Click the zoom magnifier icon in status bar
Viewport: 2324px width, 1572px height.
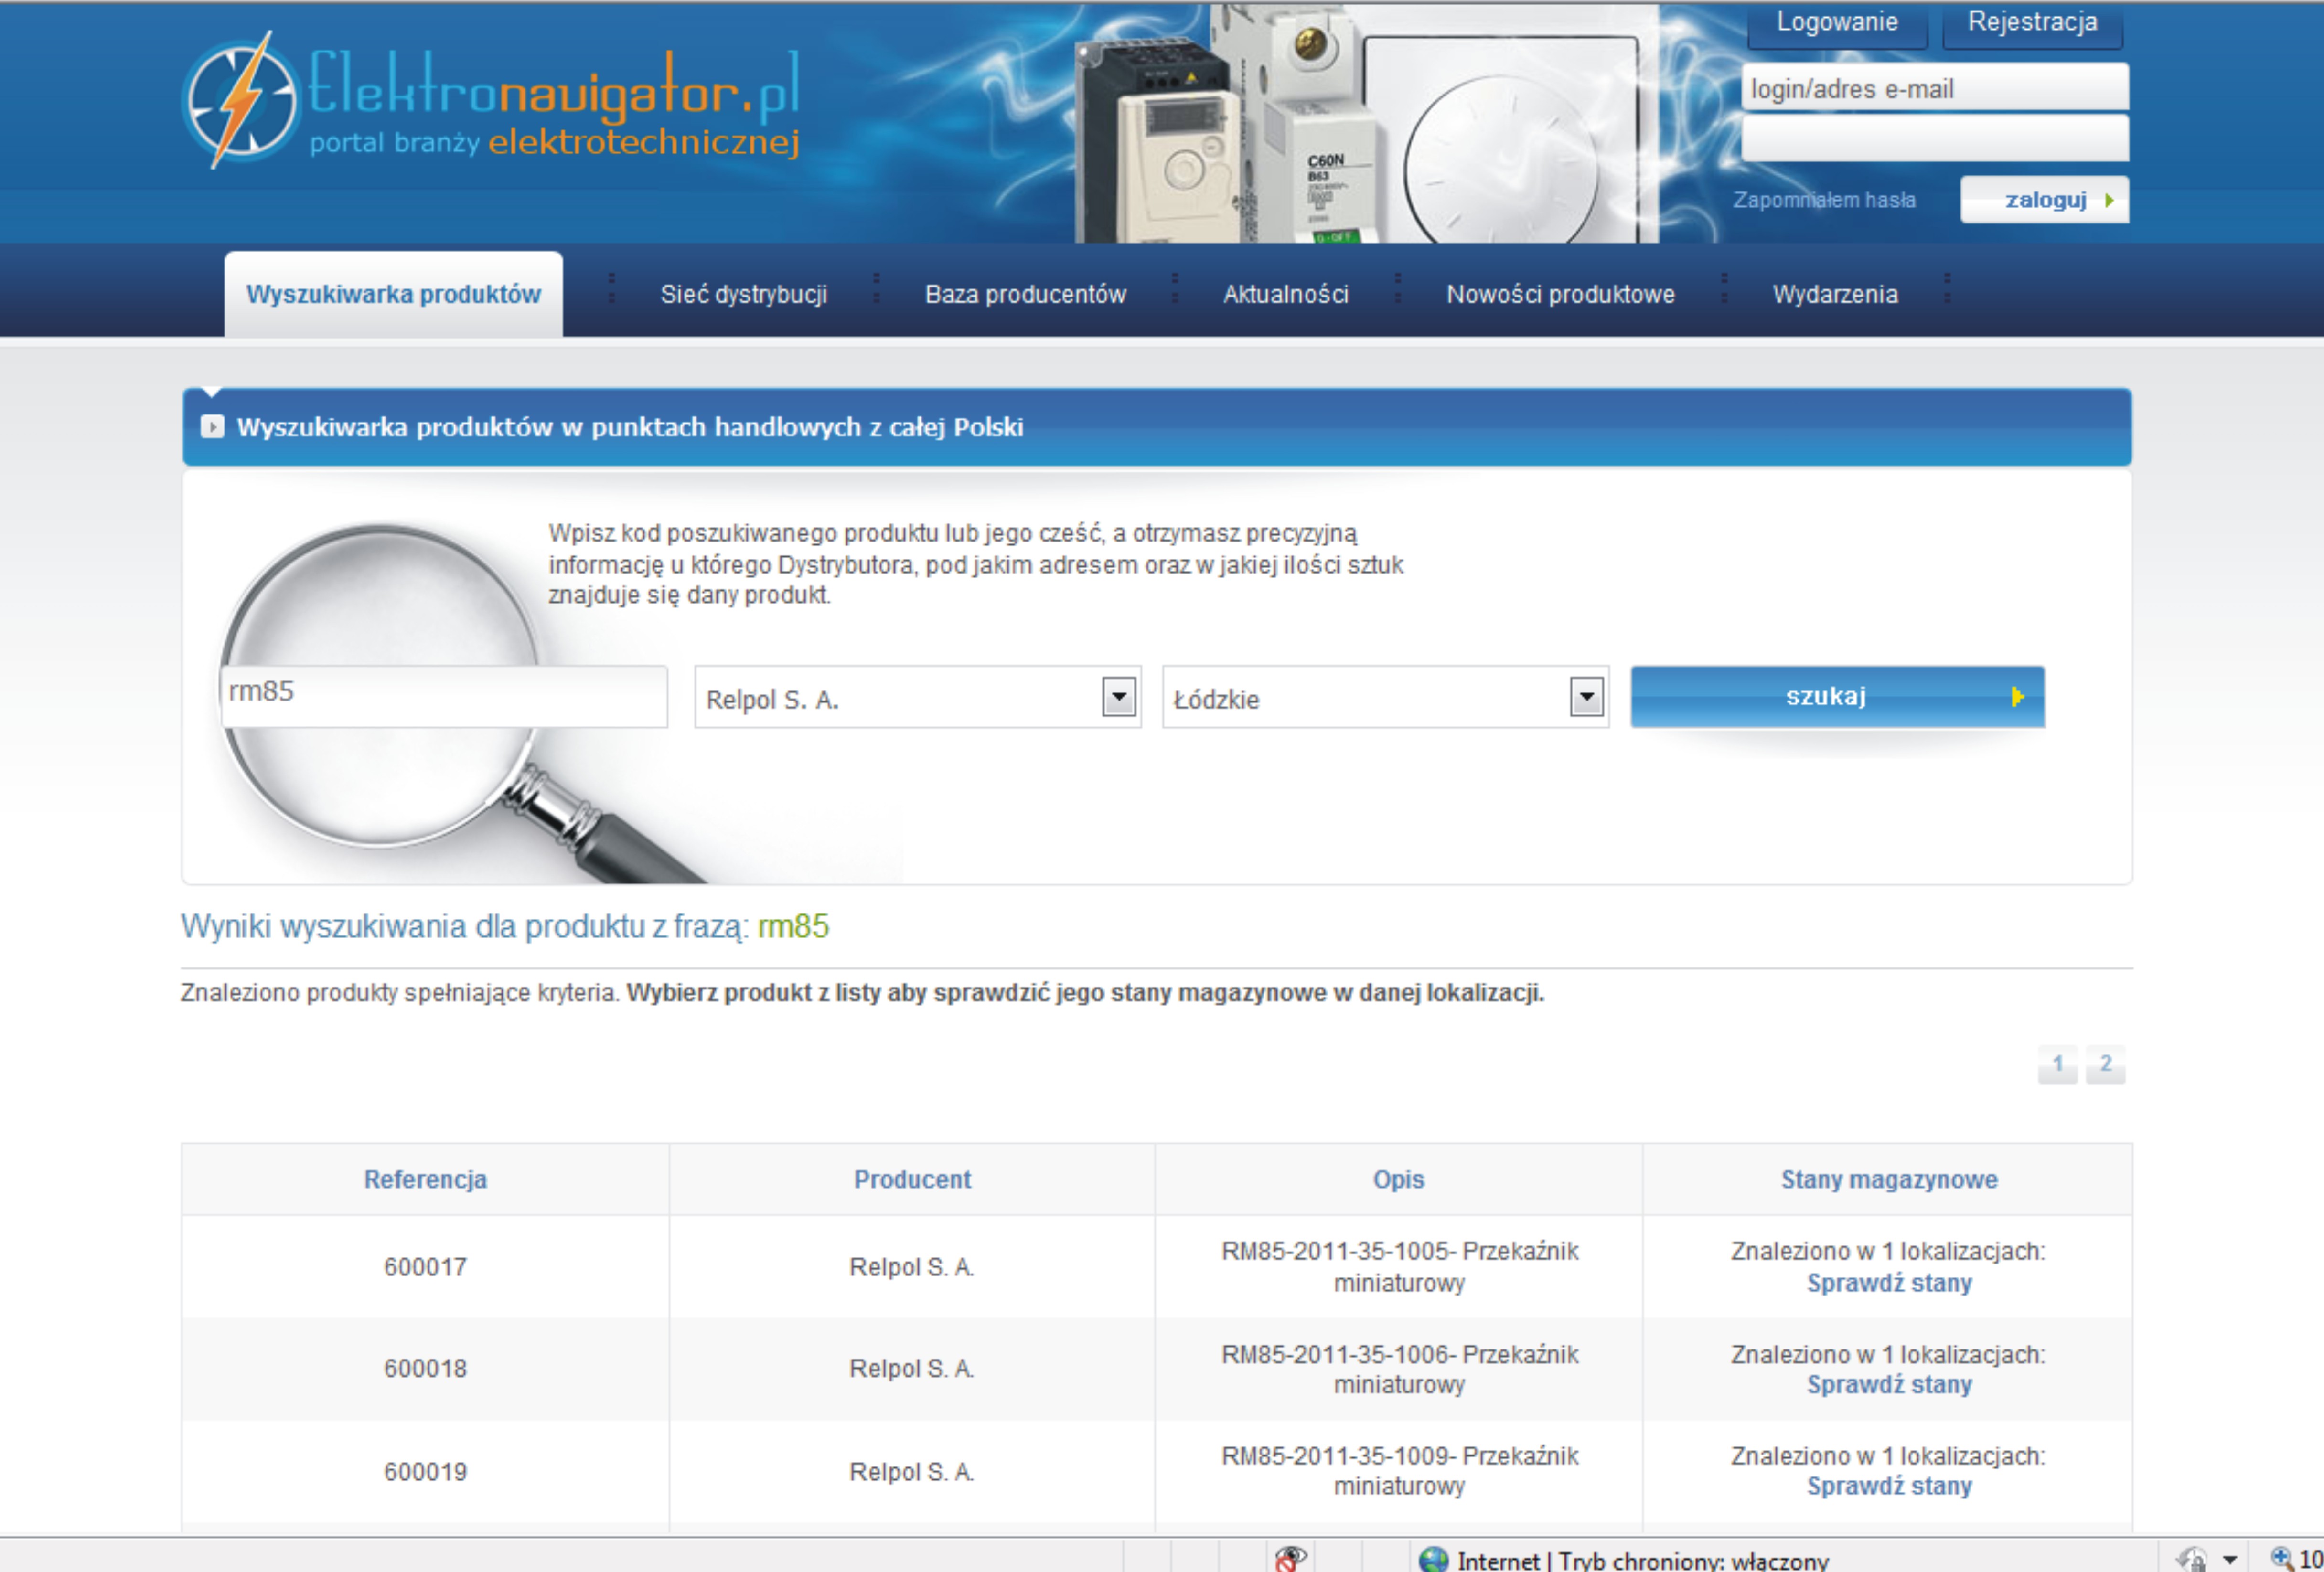2281,1558
